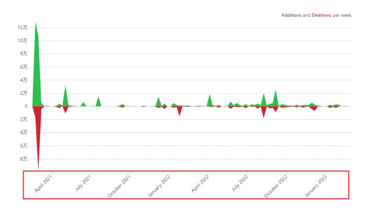Click the October 2021 axis label
The height and width of the screenshot is (218, 374).
pyautogui.click(x=120, y=186)
